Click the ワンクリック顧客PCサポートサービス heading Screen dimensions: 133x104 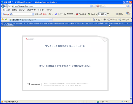click(x=65, y=46)
